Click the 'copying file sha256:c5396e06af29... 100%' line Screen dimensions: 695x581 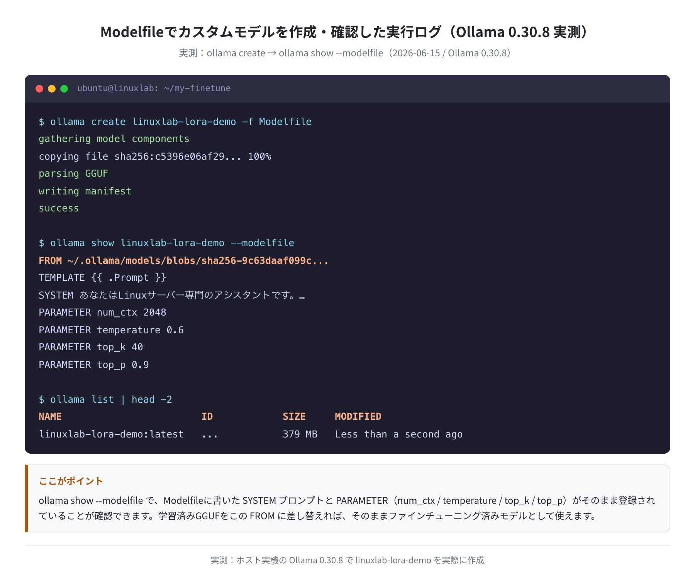(155, 156)
